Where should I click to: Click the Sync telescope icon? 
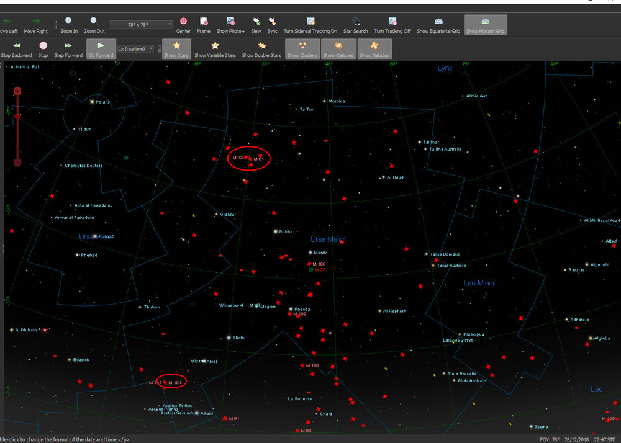[x=272, y=21]
